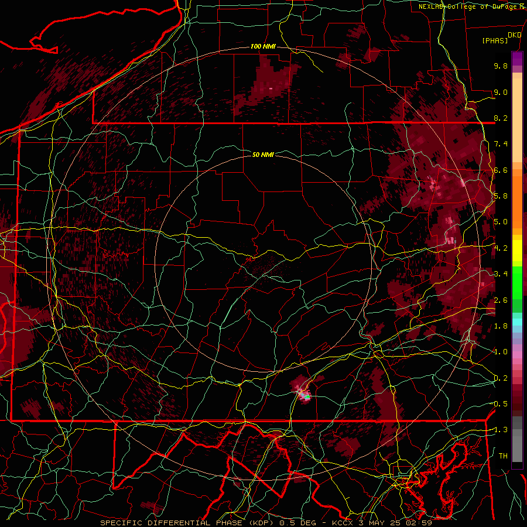527x527 pixels.
Task: Click the 2.6 scale label
Action: 501,300
